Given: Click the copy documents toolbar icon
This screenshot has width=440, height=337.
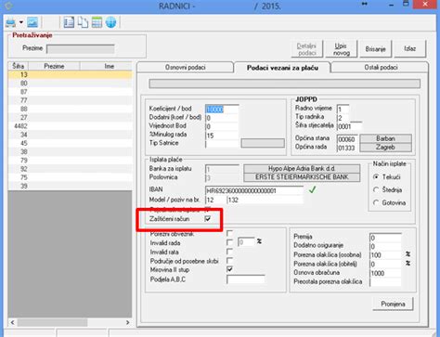Looking at the screenshot, I should 83,22.
